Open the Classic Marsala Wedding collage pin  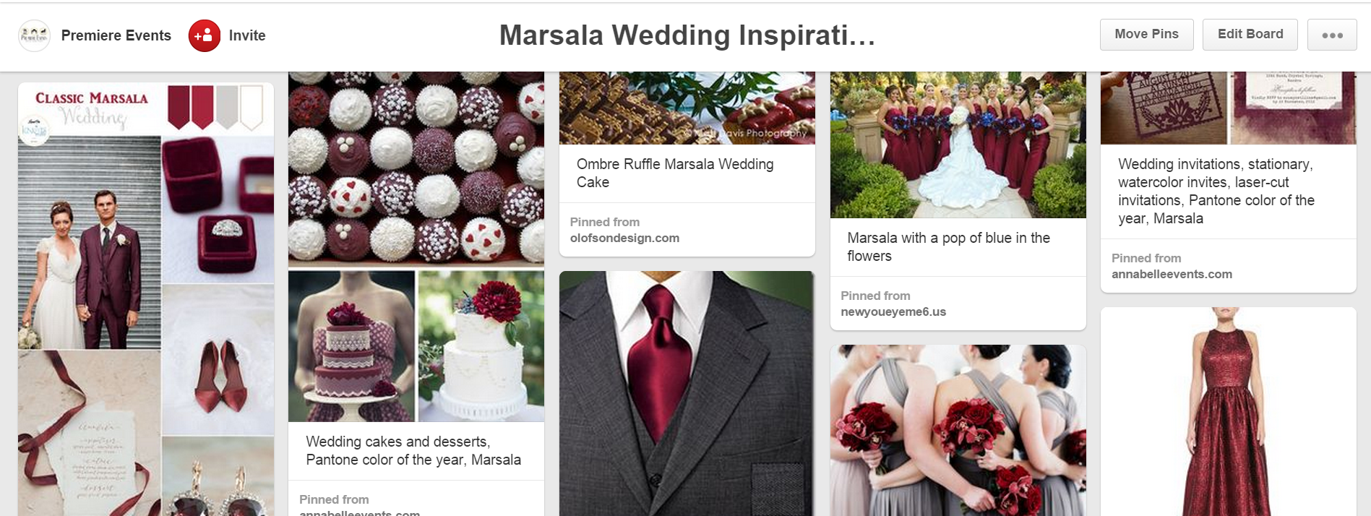pyautogui.click(x=146, y=298)
